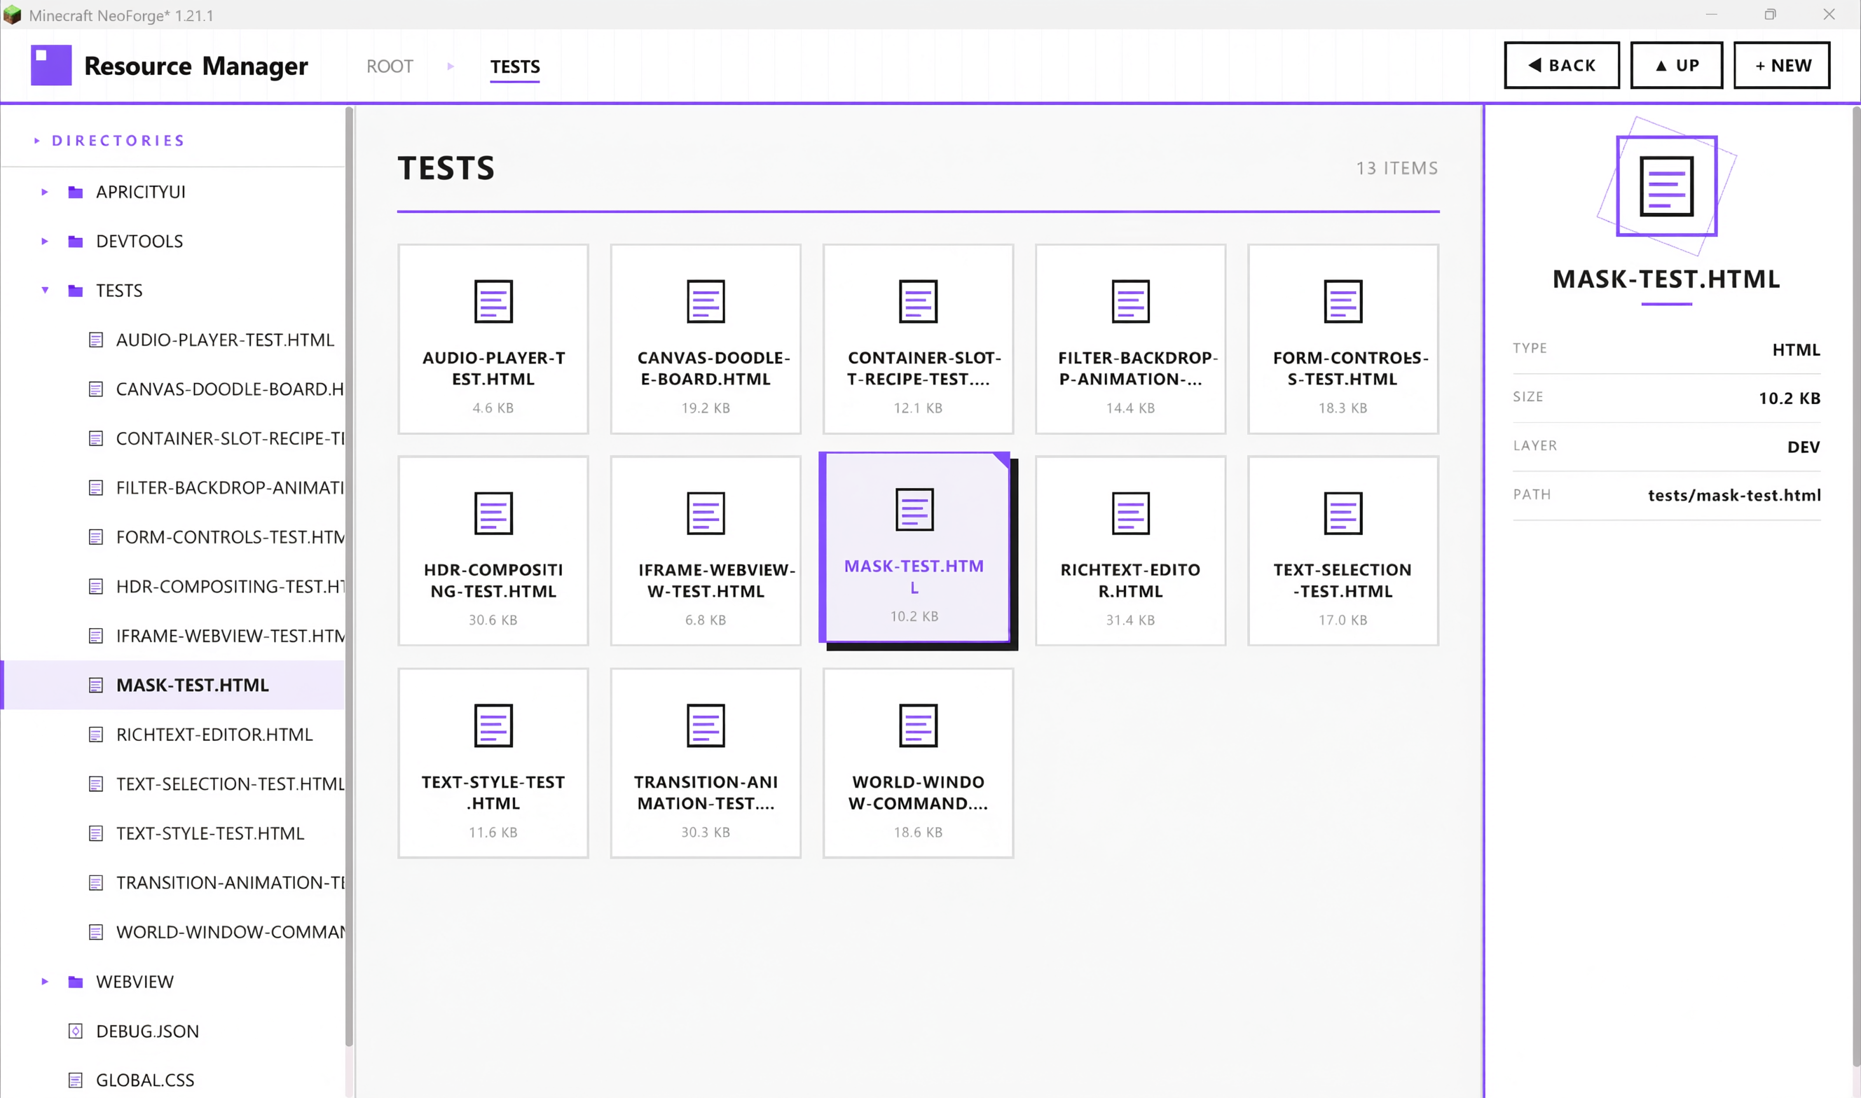
Task: Click the purple Resource Manager logo icon
Action: click(x=51, y=65)
